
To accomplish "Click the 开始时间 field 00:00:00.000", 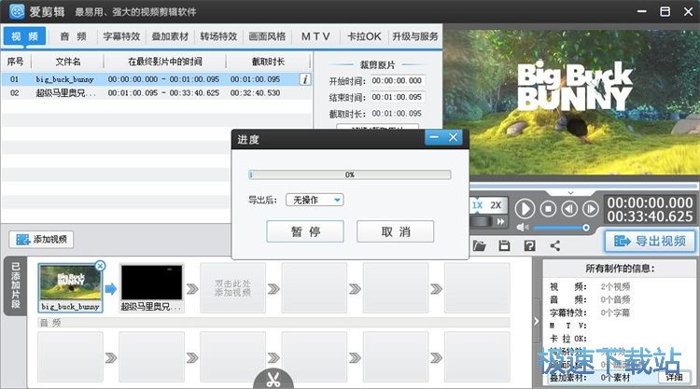I will [397, 81].
